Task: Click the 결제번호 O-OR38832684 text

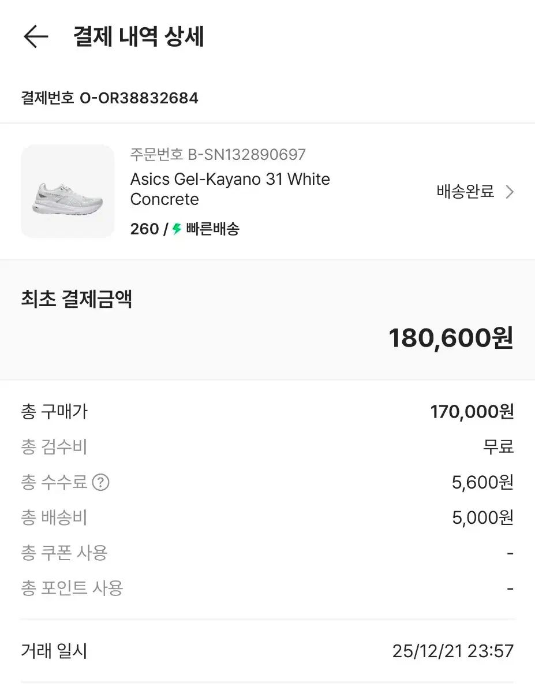Action: (110, 98)
